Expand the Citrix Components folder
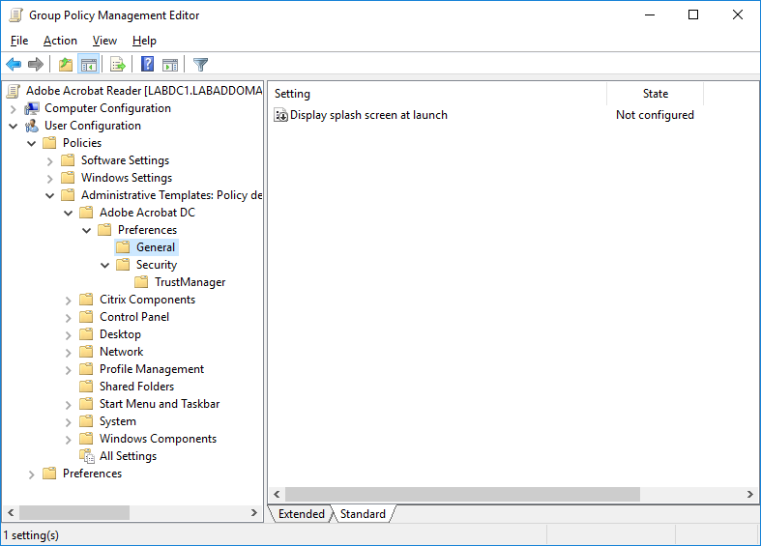 pos(68,301)
